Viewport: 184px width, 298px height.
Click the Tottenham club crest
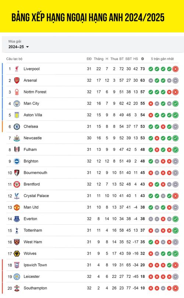(17, 230)
